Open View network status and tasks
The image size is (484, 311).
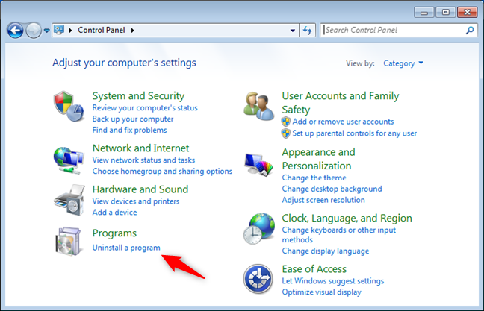tap(143, 160)
